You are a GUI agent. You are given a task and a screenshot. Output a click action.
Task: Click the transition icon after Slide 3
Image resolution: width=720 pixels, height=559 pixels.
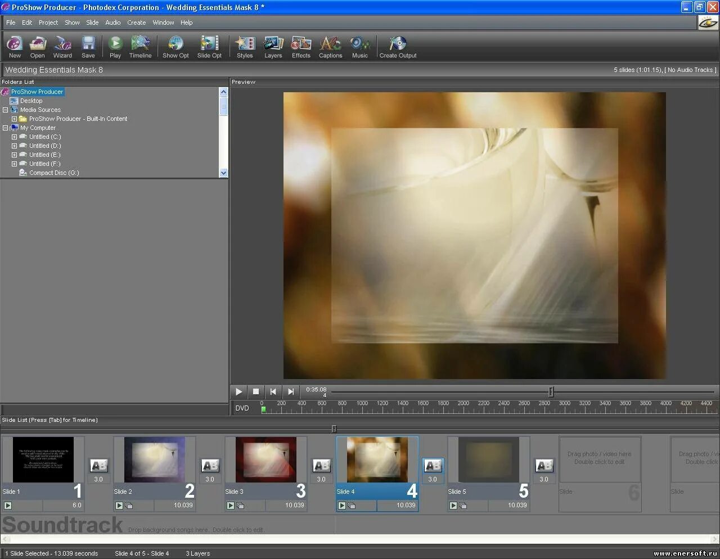(x=321, y=466)
